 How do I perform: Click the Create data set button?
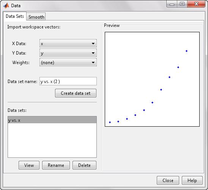(76, 93)
